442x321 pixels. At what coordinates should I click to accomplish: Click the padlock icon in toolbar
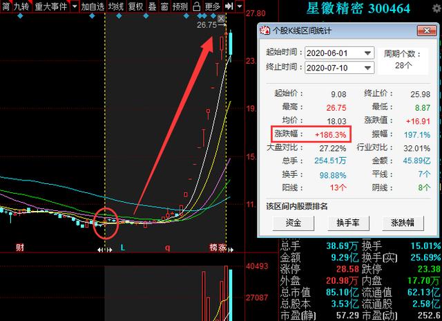click(x=196, y=6)
